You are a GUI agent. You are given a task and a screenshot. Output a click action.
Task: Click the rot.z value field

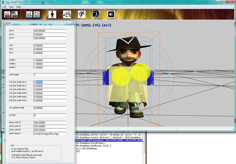50,53
